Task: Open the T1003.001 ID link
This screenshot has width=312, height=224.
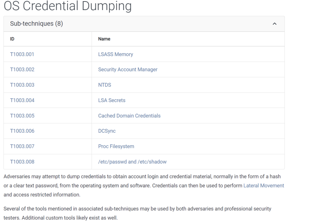Action: (22, 54)
